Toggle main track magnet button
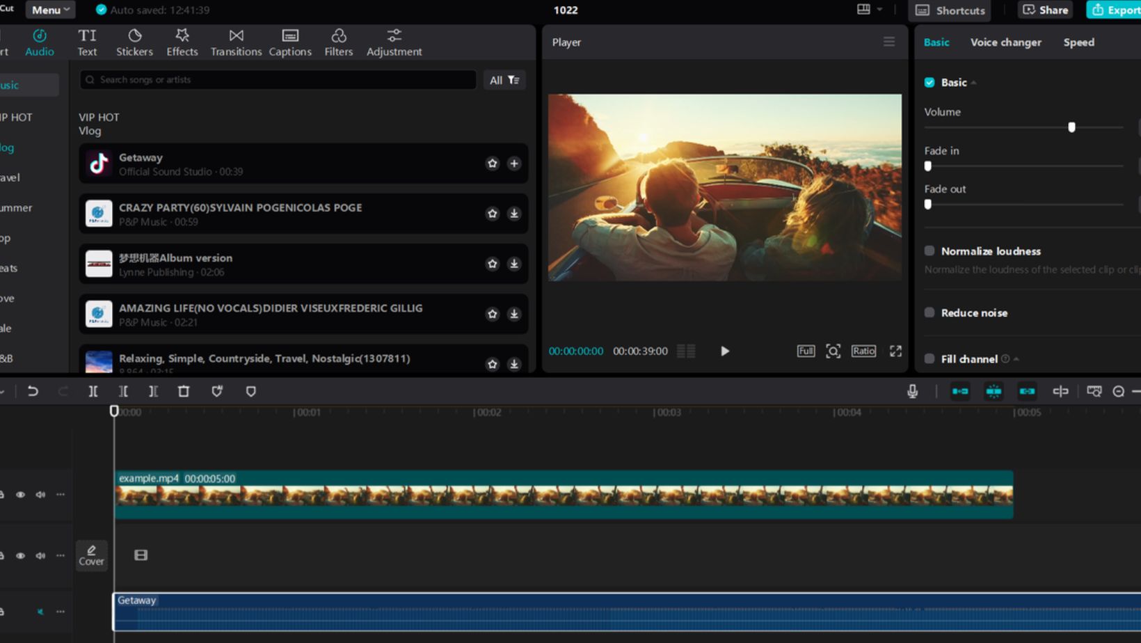The width and height of the screenshot is (1141, 643). tap(960, 391)
